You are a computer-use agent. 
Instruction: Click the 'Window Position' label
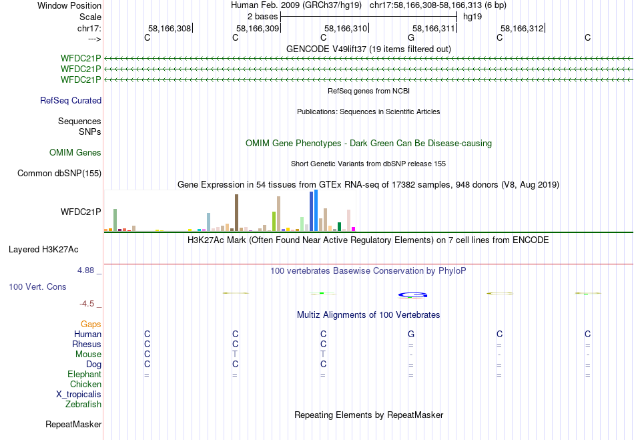(x=69, y=5)
